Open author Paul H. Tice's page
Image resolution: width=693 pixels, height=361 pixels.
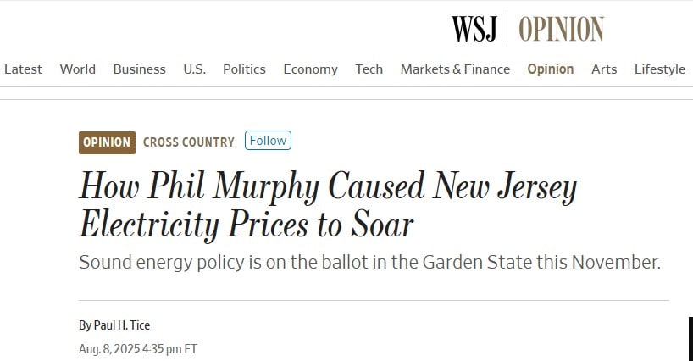tap(121, 325)
